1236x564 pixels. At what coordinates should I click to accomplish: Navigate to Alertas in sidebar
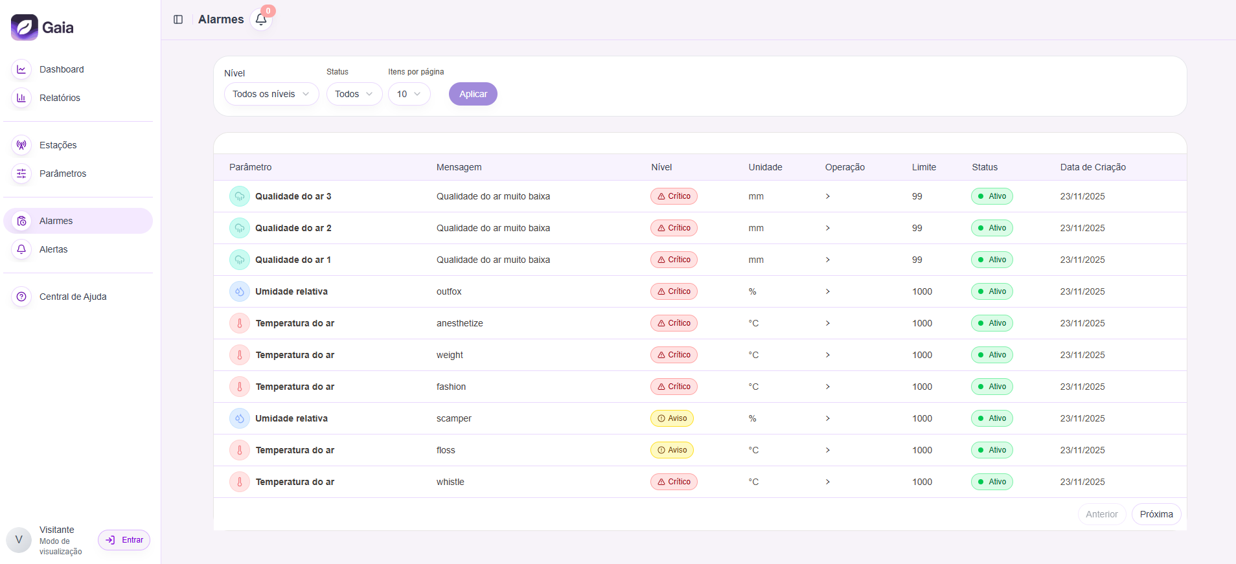click(53, 249)
